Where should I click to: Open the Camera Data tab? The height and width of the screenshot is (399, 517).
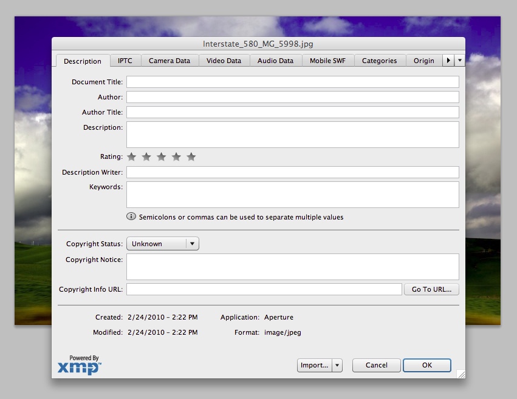pos(169,61)
